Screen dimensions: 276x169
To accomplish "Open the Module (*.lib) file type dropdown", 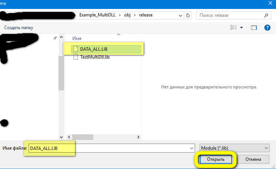I will 234,148.
